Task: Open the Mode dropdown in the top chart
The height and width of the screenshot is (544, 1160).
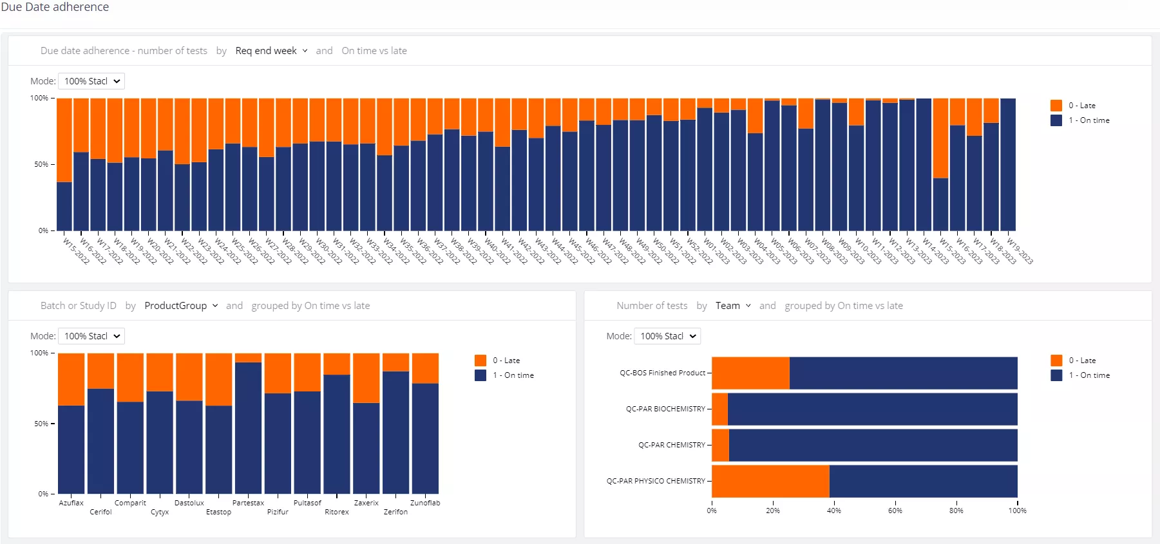Action: [91, 81]
